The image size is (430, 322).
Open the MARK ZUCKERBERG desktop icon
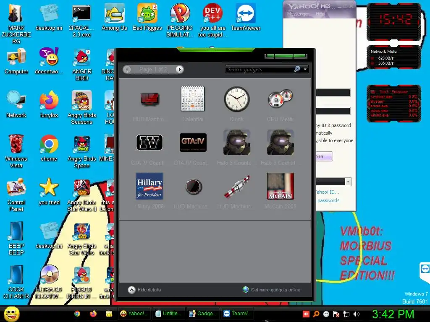coord(16,23)
